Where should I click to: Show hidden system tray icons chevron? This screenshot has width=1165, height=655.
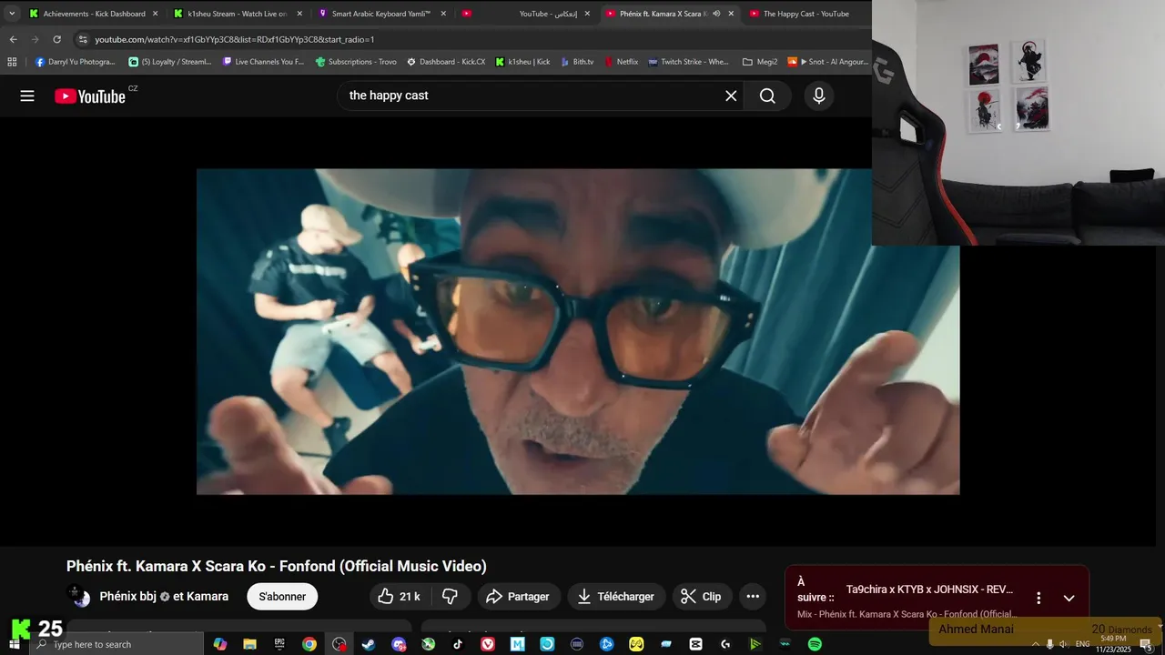click(x=1035, y=644)
